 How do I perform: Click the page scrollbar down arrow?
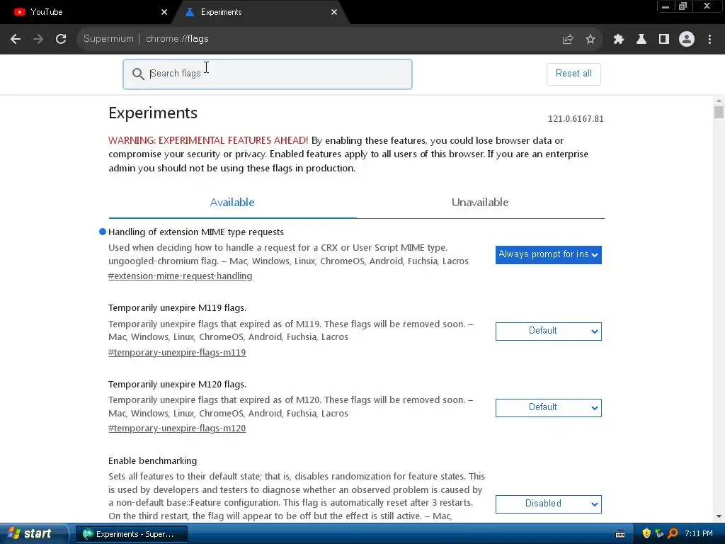(x=719, y=516)
